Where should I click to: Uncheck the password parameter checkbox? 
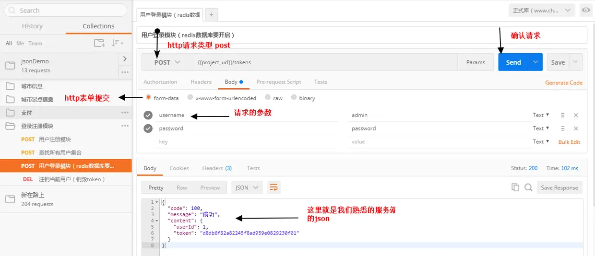tap(148, 128)
